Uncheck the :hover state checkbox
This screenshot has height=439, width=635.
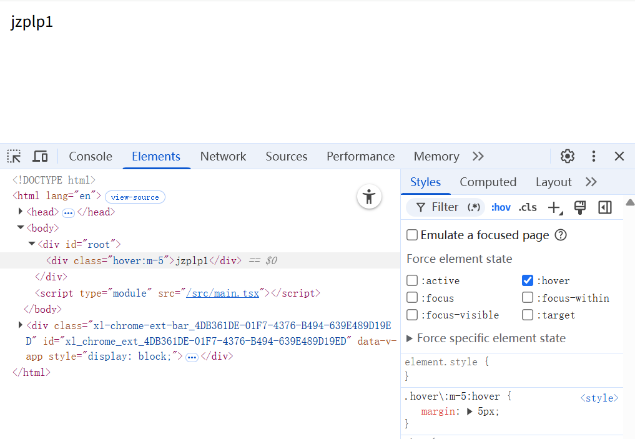point(527,280)
